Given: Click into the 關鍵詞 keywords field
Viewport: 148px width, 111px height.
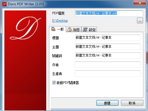Looking at the screenshot, I should pyautogui.click(x=108, y=56).
